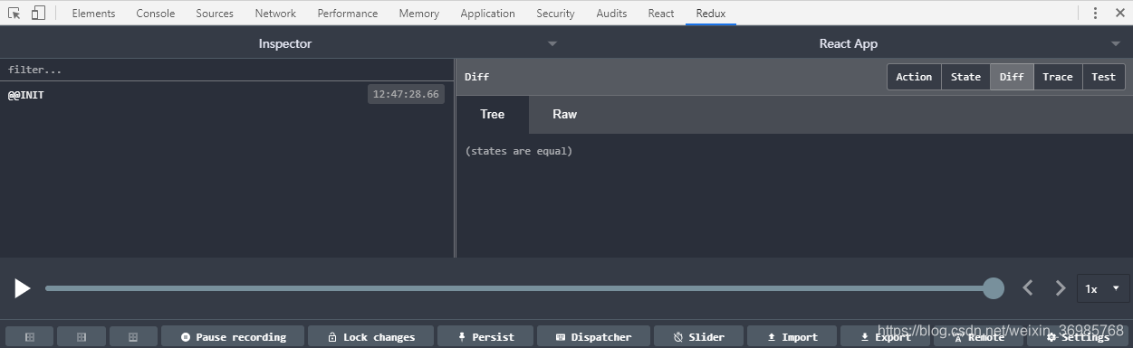Click the timeline slider handle
Image resolution: width=1133 pixels, height=348 pixels.
click(x=994, y=288)
